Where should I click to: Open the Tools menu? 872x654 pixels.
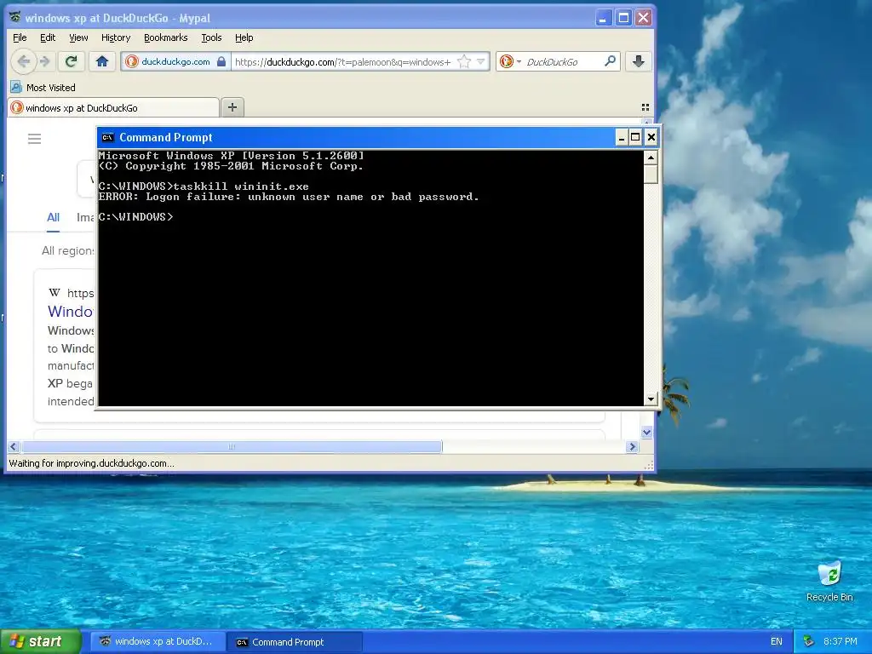click(211, 37)
